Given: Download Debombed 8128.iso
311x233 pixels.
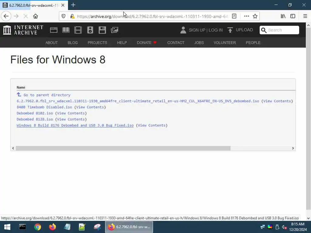Looking at the screenshot, I should pos(35,119).
